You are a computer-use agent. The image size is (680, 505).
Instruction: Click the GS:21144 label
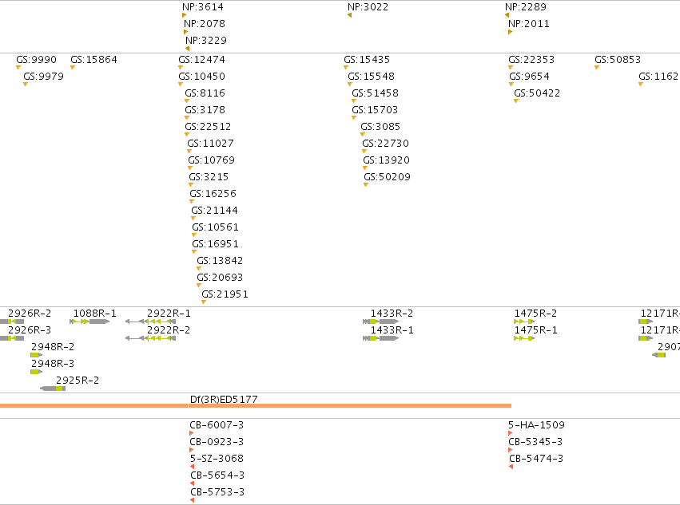coord(215,211)
